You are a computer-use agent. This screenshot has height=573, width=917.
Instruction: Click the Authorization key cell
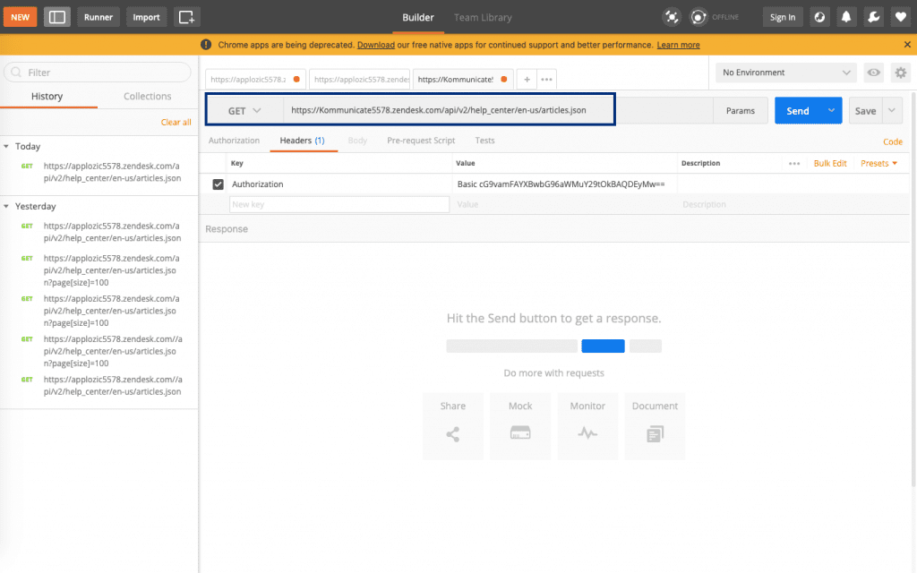coord(339,184)
